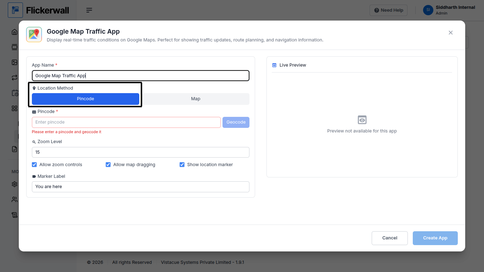Click the dialog description about real-time traffic
Viewport: 484px width, 272px height.
(185, 40)
